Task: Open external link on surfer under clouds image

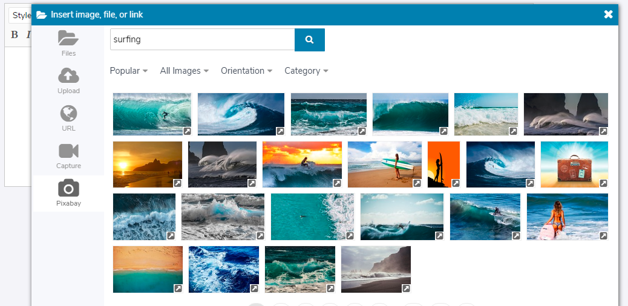Action: pyautogui.click(x=439, y=235)
